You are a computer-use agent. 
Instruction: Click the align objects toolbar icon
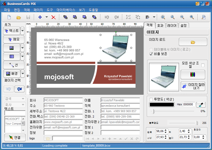tap(147, 17)
